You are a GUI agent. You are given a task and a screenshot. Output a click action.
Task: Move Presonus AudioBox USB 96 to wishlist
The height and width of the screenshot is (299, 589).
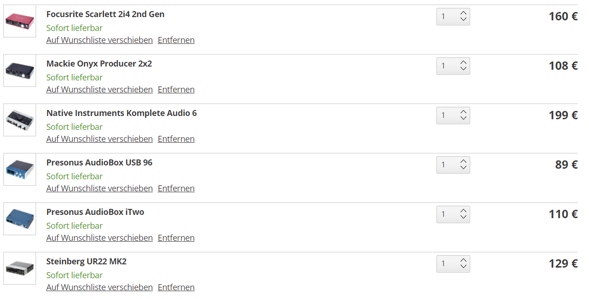(x=99, y=189)
